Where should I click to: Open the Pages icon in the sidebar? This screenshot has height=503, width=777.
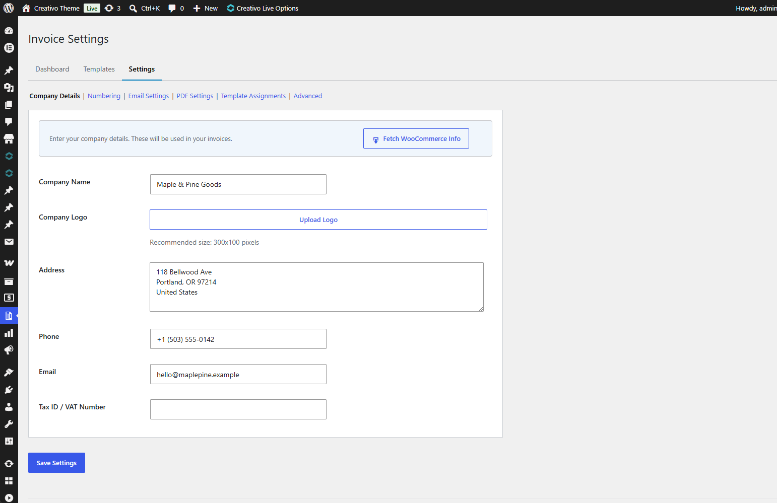9,105
